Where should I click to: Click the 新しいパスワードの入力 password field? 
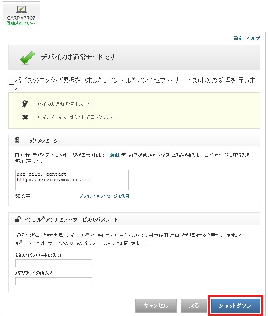[x=54, y=263]
